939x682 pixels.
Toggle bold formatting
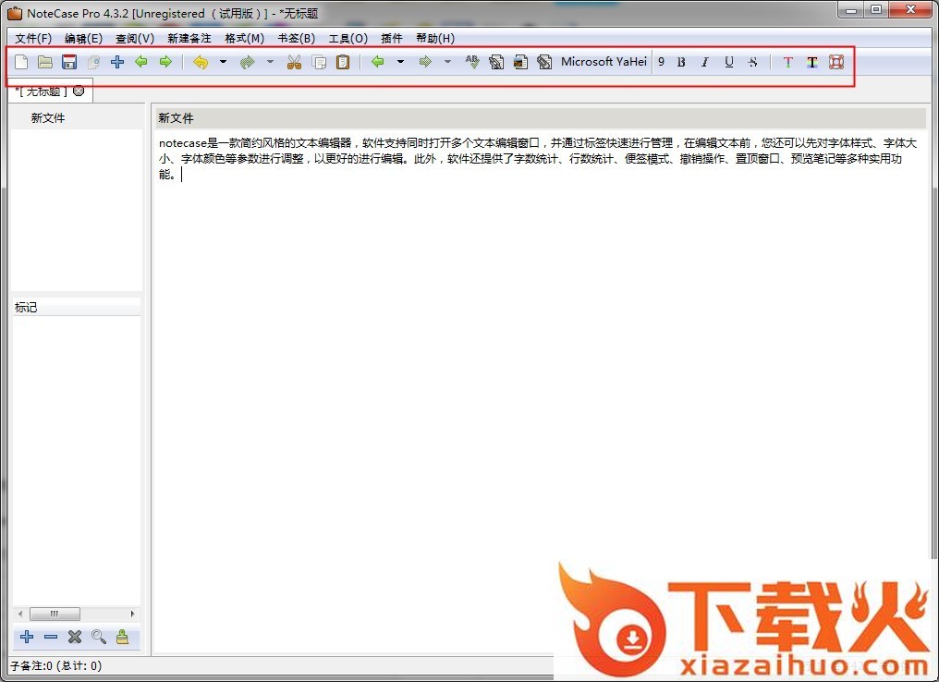point(681,62)
